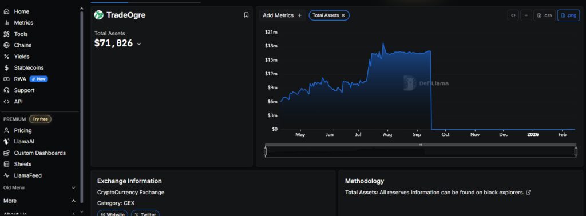Click the plus button beside .csv

click(526, 15)
